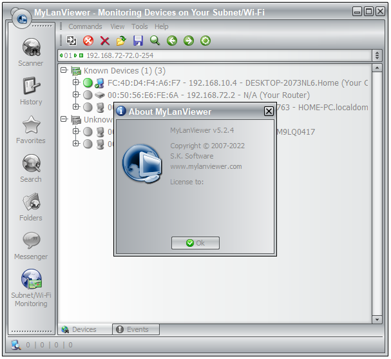Open the Help menu

tap(161, 26)
